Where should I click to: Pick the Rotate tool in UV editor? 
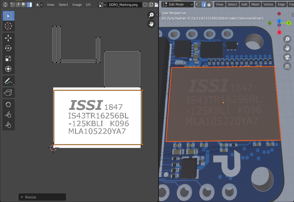click(x=8, y=48)
